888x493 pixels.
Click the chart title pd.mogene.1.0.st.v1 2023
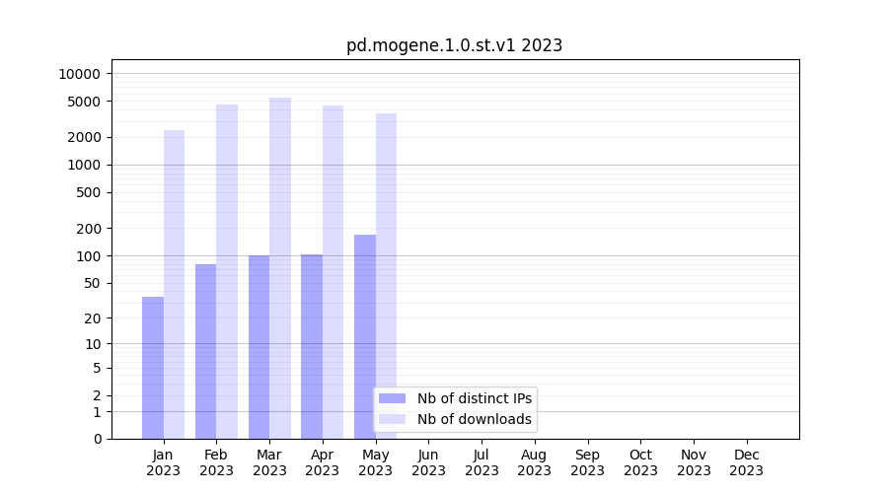coord(454,45)
